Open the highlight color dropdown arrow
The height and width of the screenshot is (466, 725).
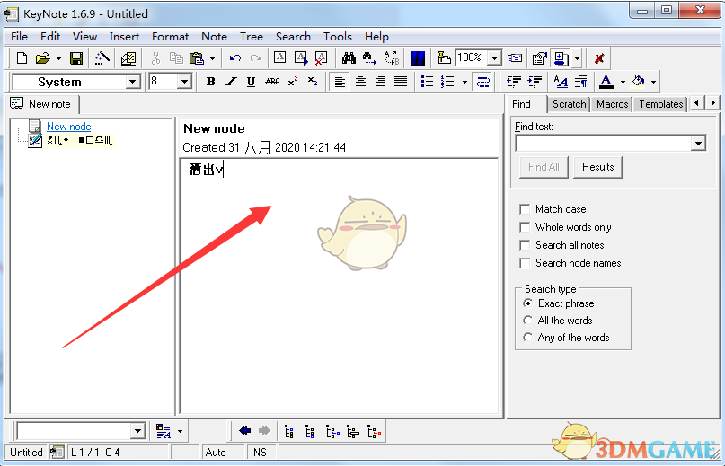(653, 83)
